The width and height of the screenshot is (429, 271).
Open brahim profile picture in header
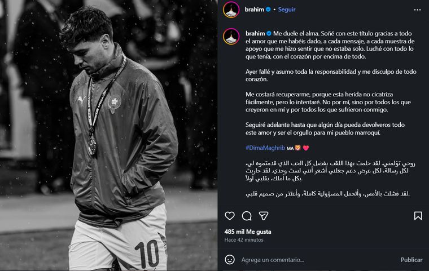[x=231, y=10]
